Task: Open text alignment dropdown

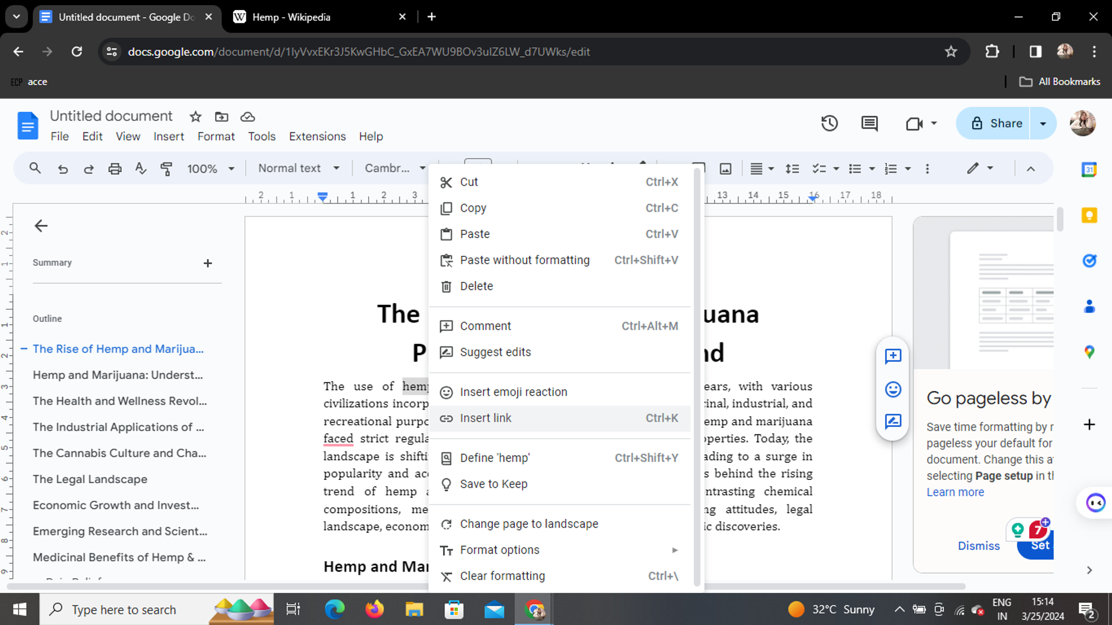Action: click(762, 168)
